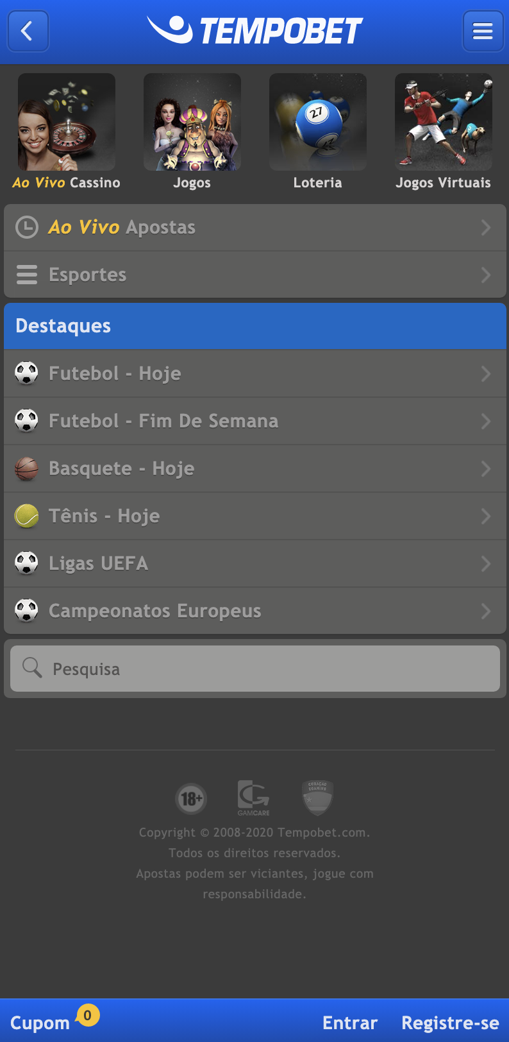Screen dimensions: 509x1042
Task: Click the clock icon beside Ao Vivo Apostas
Action: click(x=27, y=227)
